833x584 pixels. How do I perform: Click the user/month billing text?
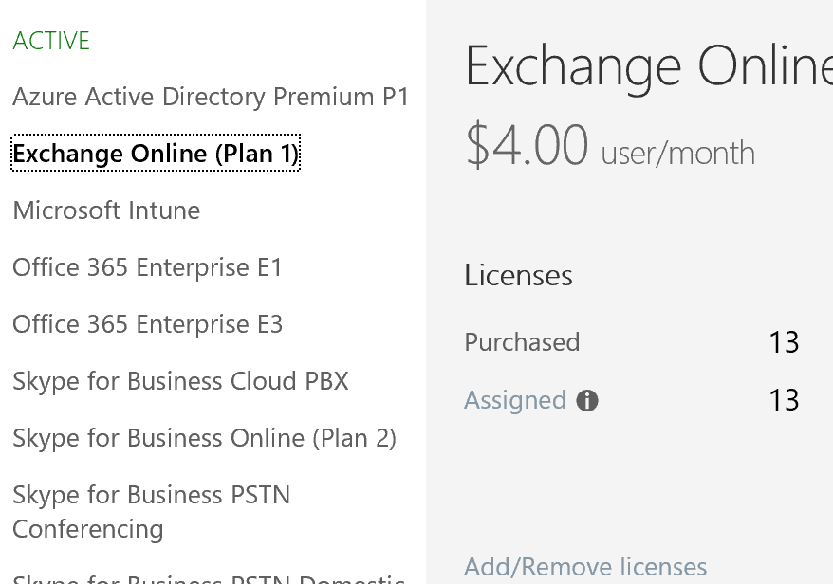click(x=677, y=154)
